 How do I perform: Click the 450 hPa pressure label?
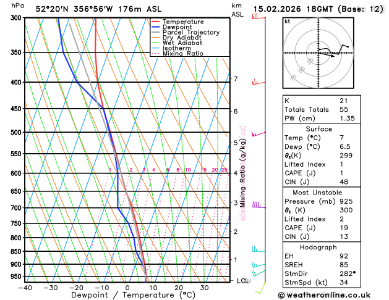coord(17,109)
